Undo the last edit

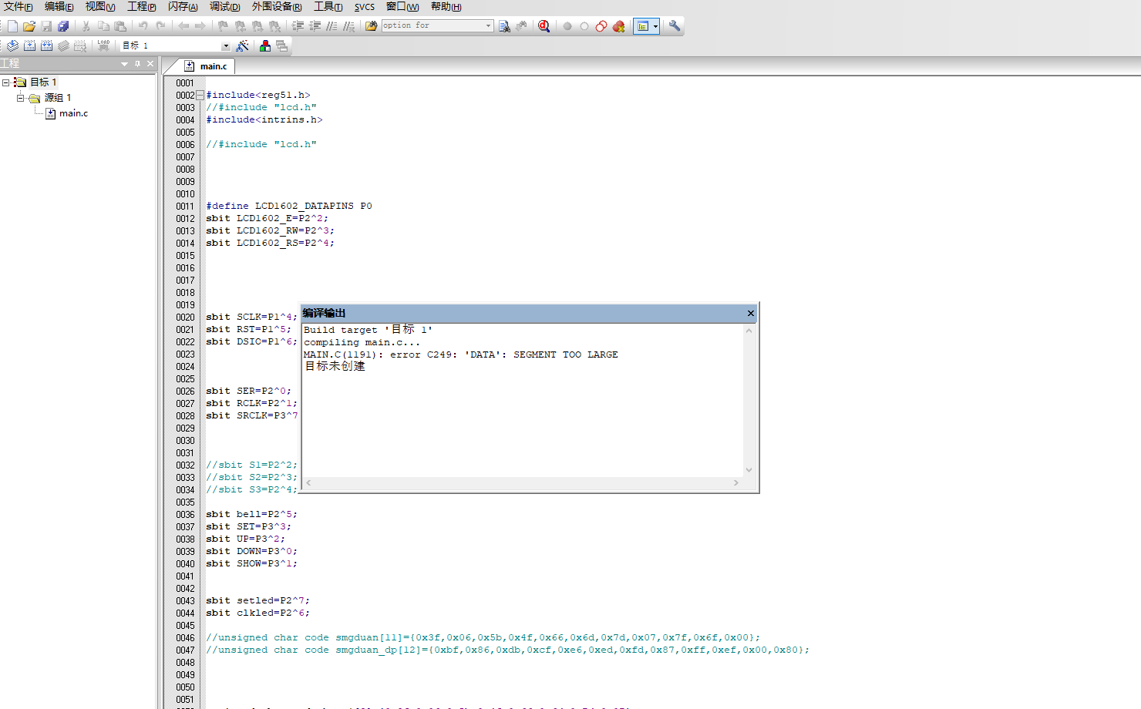pyautogui.click(x=143, y=26)
